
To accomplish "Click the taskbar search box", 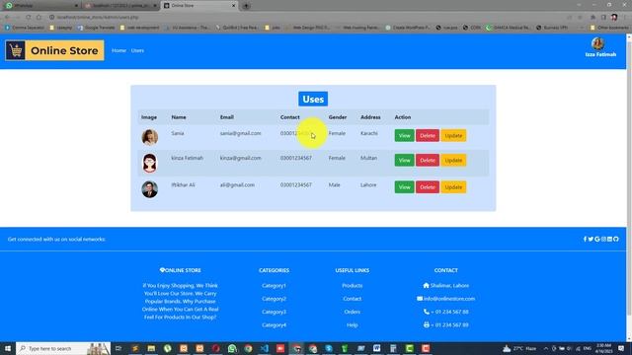I will 63,348.
